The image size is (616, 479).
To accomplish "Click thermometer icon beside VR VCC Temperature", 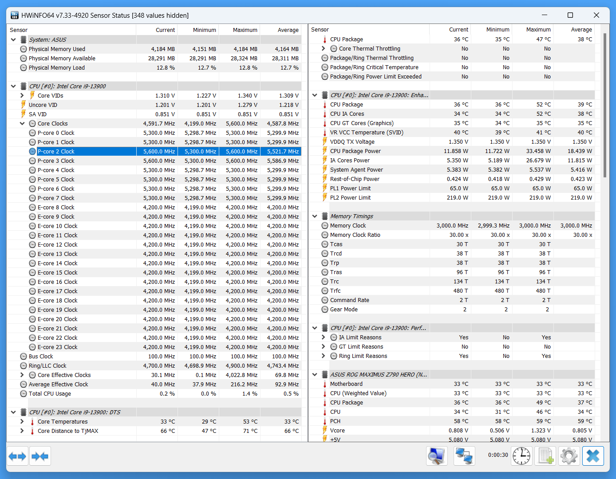I will click(325, 133).
